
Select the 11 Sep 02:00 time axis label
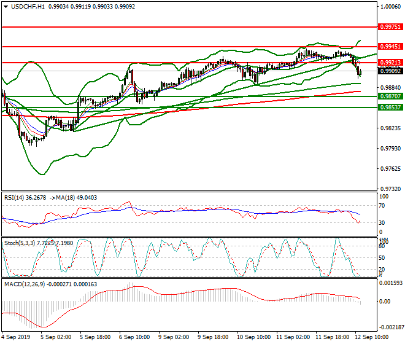click(293, 337)
